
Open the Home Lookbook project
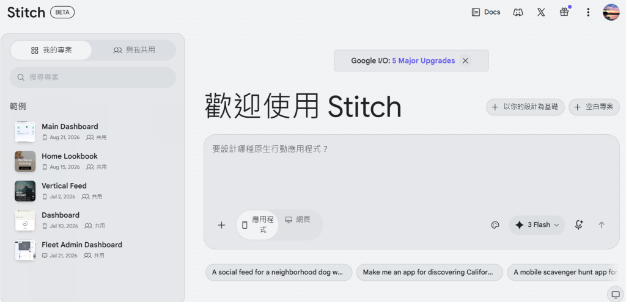pos(93,161)
